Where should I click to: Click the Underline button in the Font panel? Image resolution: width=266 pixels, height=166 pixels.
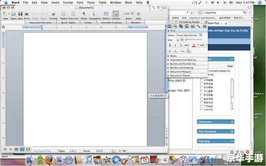(x=181, y=45)
